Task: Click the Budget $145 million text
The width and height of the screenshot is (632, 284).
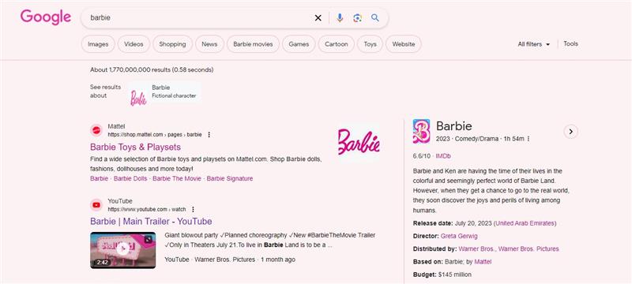Action: pos(442,275)
